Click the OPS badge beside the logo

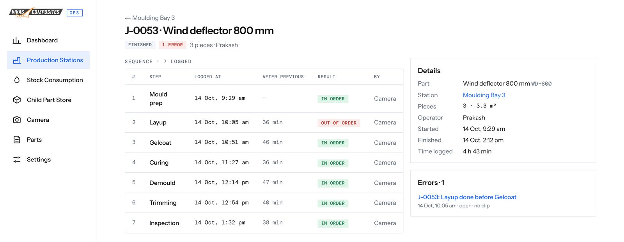(74, 13)
